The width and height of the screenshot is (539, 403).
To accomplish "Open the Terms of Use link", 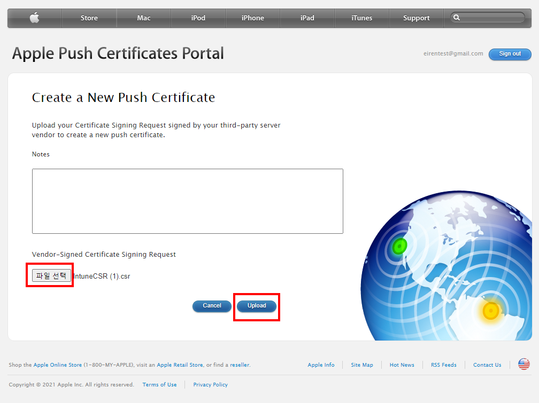I will pos(159,384).
